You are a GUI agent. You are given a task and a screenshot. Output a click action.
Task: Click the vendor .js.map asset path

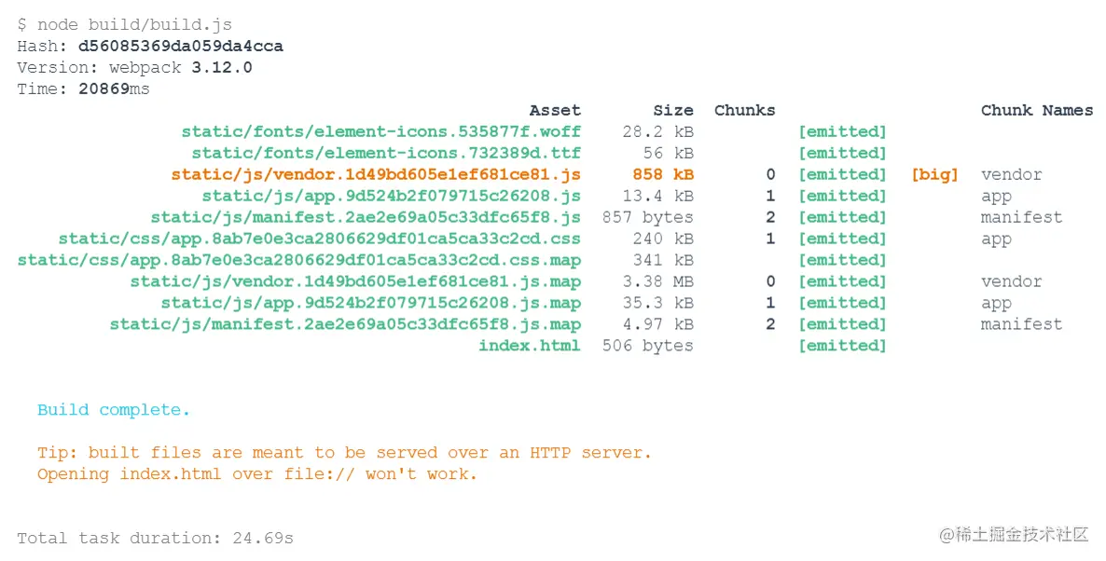pyautogui.click(x=355, y=281)
